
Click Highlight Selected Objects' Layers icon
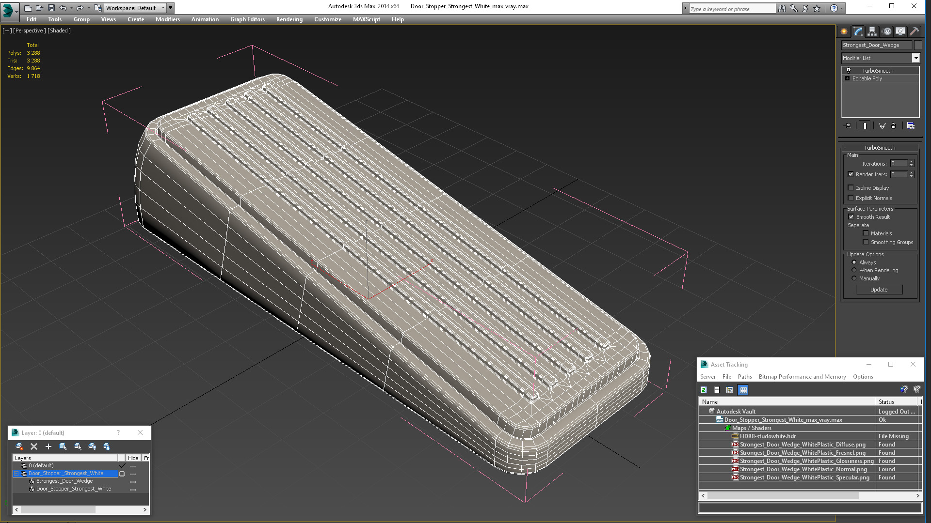(78, 446)
